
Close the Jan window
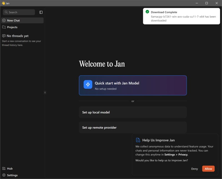pyautogui.click(x=217, y=3)
